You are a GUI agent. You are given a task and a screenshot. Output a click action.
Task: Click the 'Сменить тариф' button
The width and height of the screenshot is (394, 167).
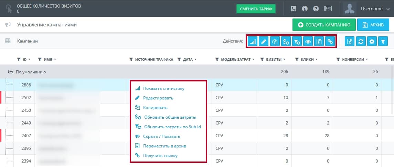(x=256, y=9)
